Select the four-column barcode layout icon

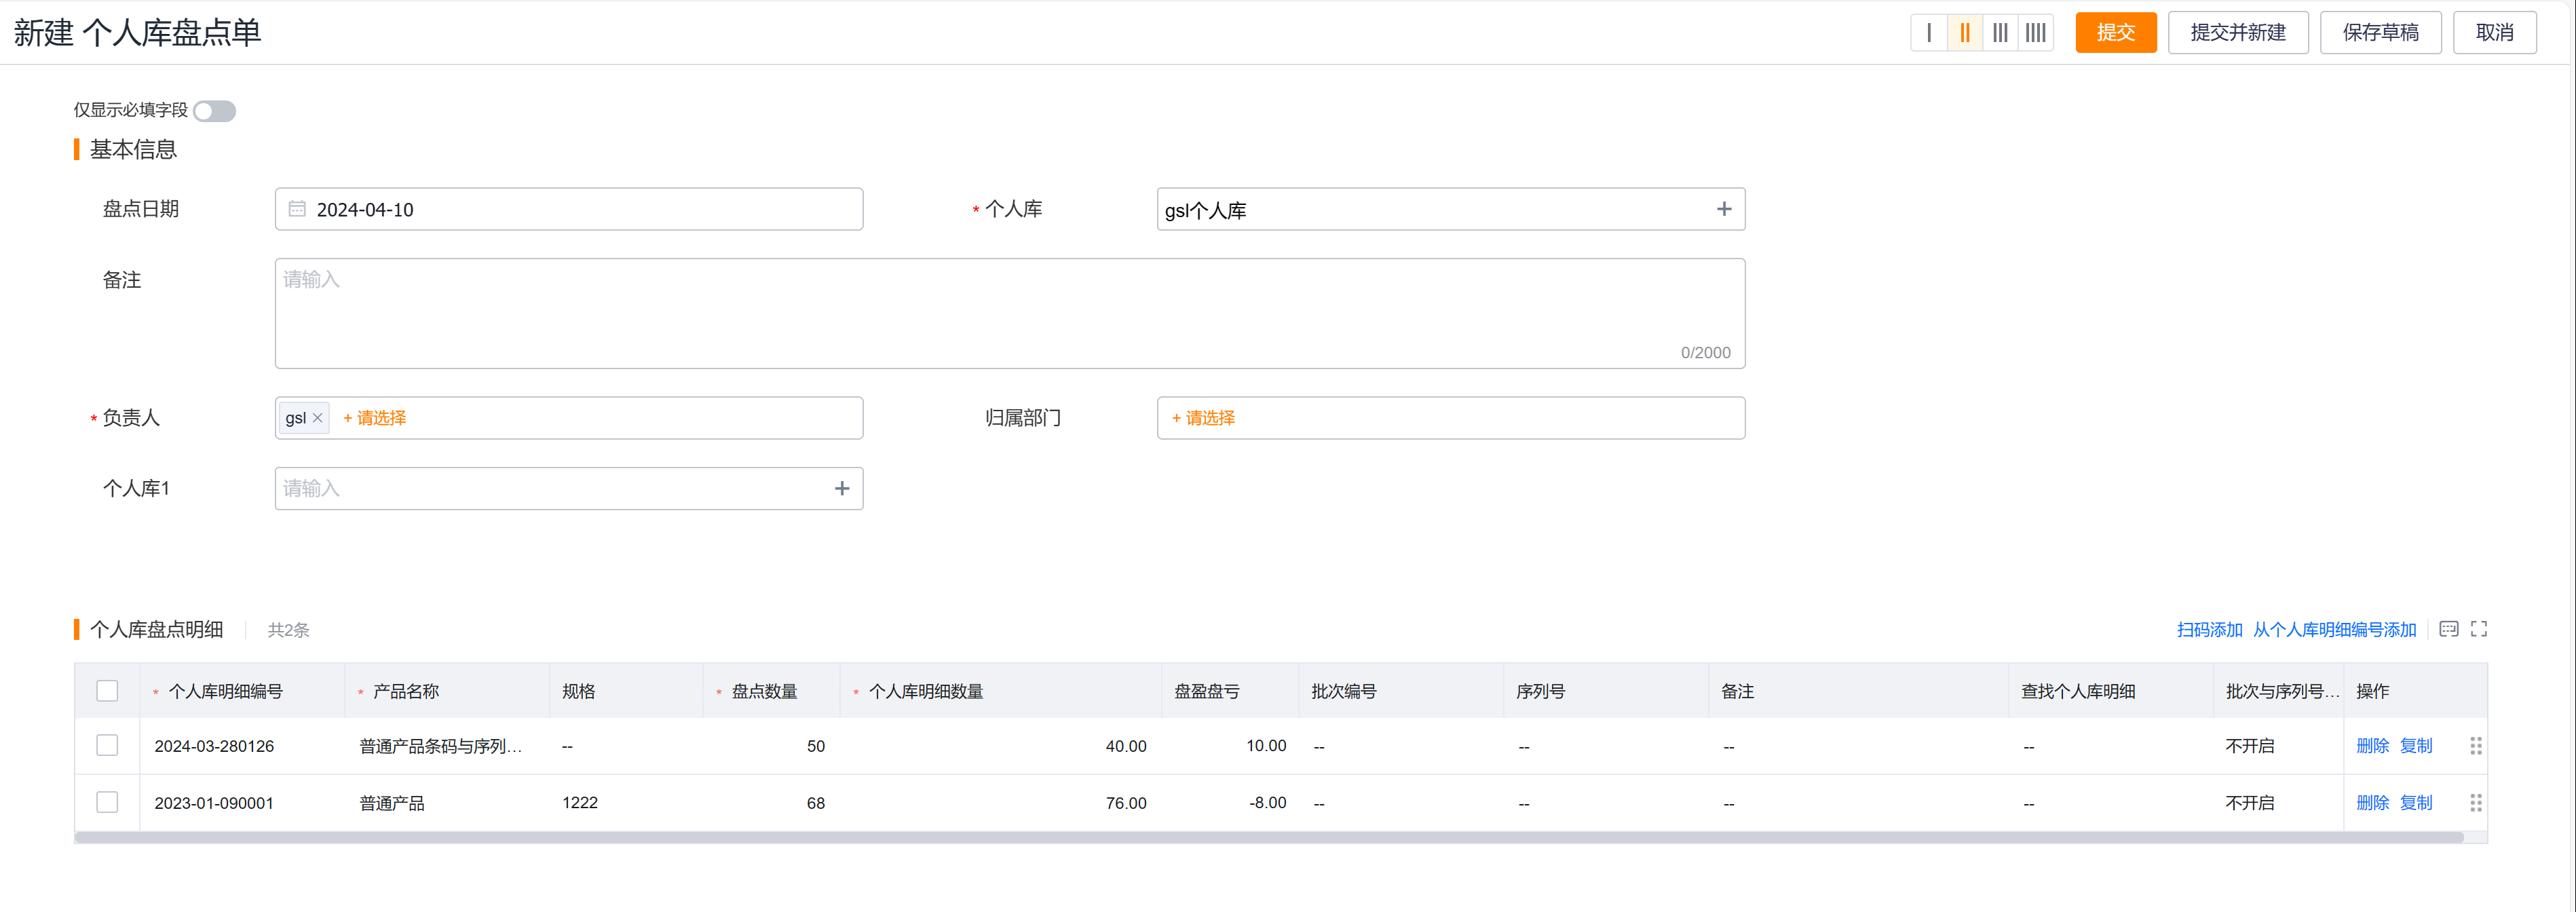tap(2035, 32)
